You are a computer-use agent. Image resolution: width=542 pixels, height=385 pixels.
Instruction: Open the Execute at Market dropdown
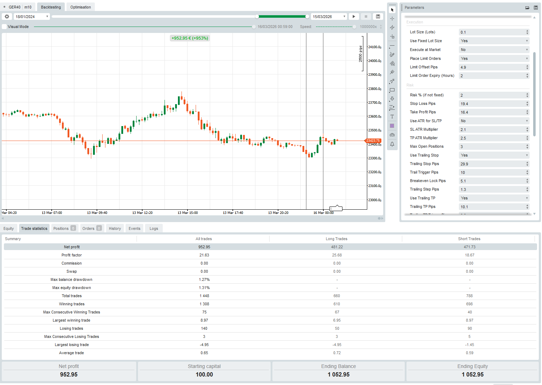(x=494, y=50)
